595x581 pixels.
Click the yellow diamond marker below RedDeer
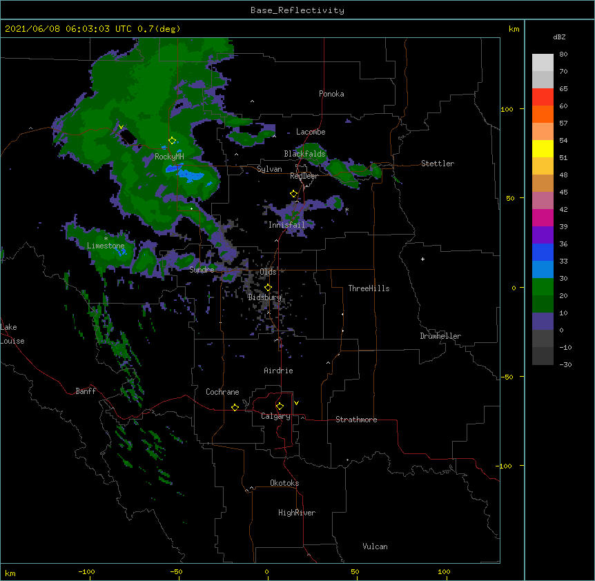[294, 194]
